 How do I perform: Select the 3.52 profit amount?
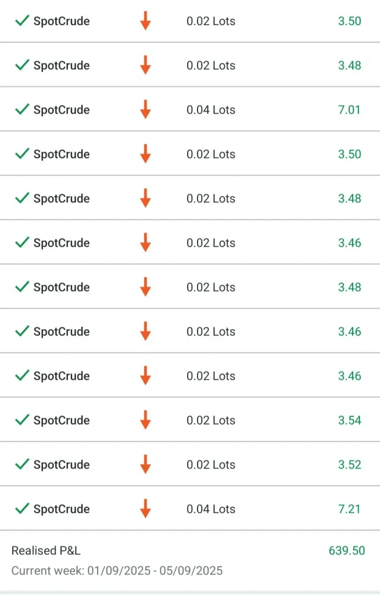pyautogui.click(x=349, y=465)
